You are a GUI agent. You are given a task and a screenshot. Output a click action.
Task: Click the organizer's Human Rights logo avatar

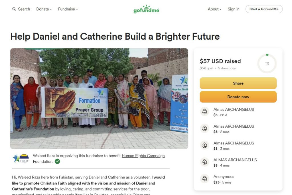21,158
